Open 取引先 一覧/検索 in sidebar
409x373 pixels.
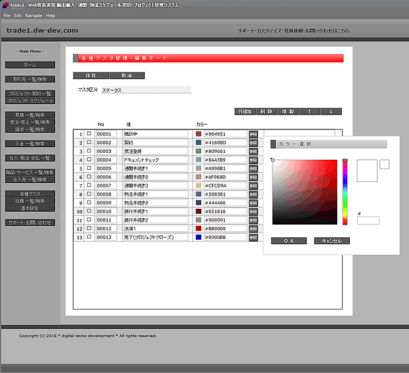30,79
